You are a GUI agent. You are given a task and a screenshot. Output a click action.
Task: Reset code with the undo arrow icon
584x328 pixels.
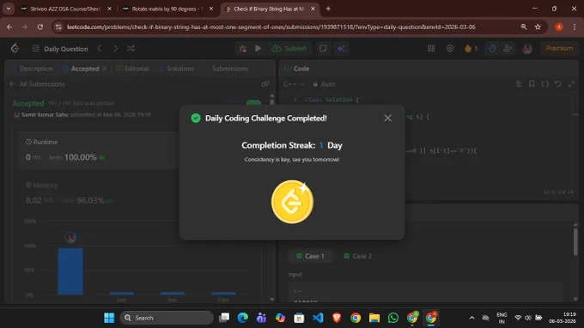pyautogui.click(x=558, y=84)
